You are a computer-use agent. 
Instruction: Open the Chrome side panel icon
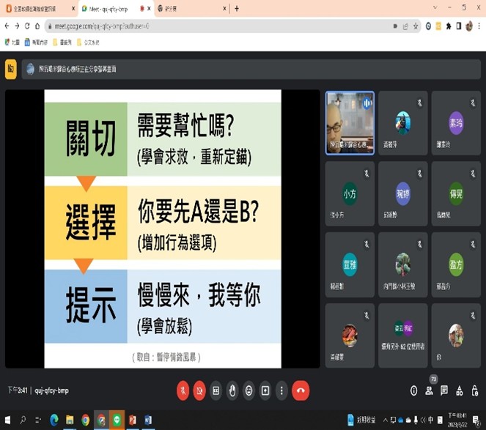click(459, 26)
